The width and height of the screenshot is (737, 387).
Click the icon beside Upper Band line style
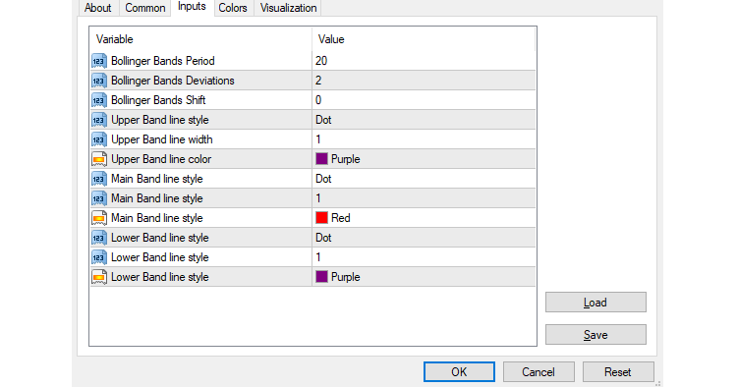(99, 120)
